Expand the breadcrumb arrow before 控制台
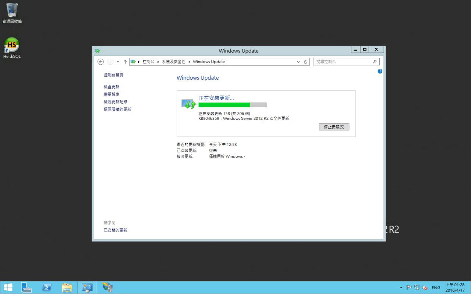 pyautogui.click(x=139, y=62)
